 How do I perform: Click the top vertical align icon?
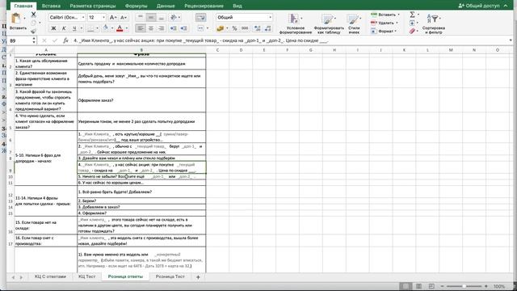[141, 17]
